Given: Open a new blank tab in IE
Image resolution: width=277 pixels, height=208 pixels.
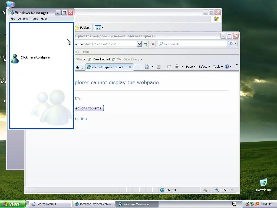Looking at the screenshot, I should pos(137,67).
